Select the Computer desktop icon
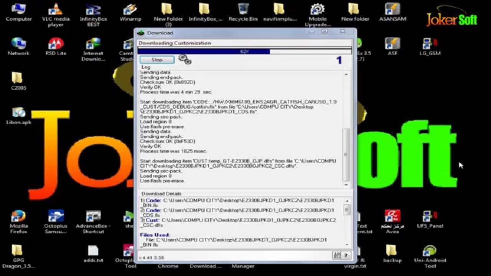491x276 pixels. coord(18,12)
